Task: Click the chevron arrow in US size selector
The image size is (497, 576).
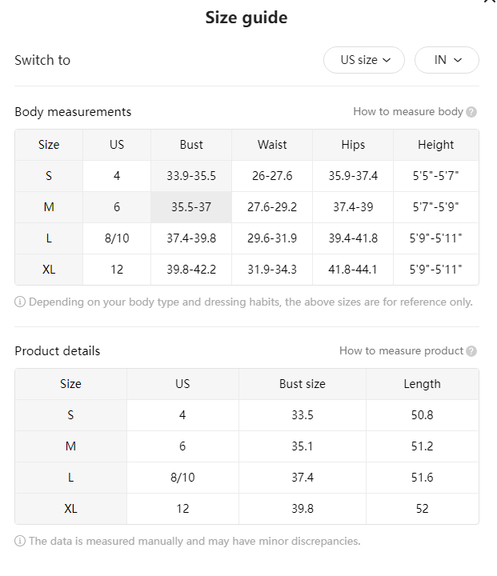Action: [387, 60]
